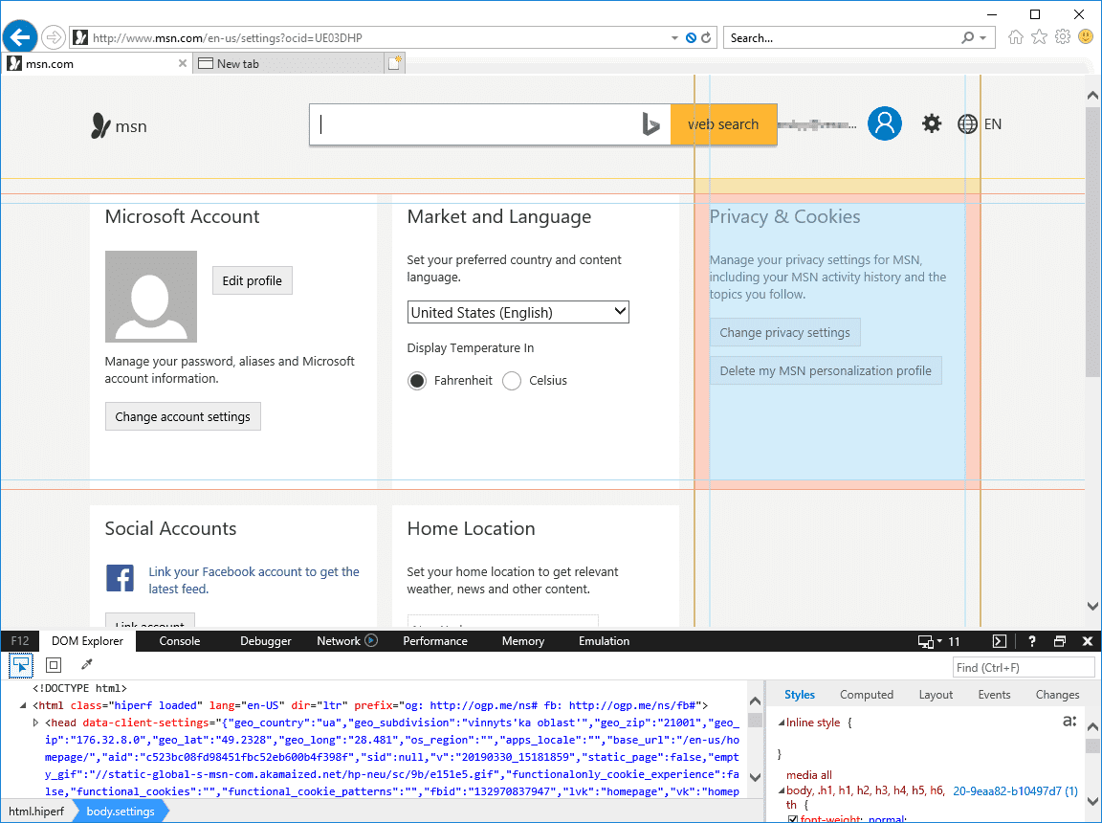Open the Layout pane tab
1102x823 pixels.
[x=936, y=695]
